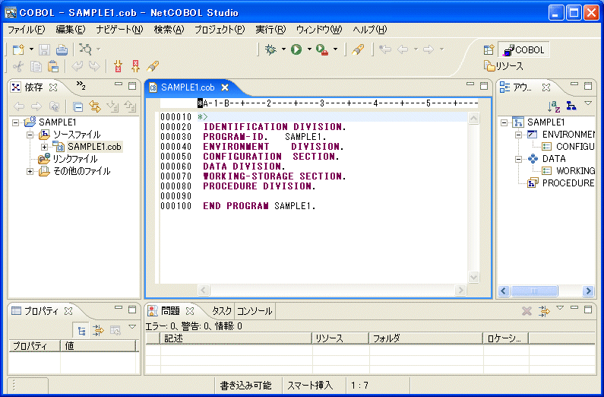Switch to the コンソール tab
The height and width of the screenshot is (397, 604).
coord(255,311)
